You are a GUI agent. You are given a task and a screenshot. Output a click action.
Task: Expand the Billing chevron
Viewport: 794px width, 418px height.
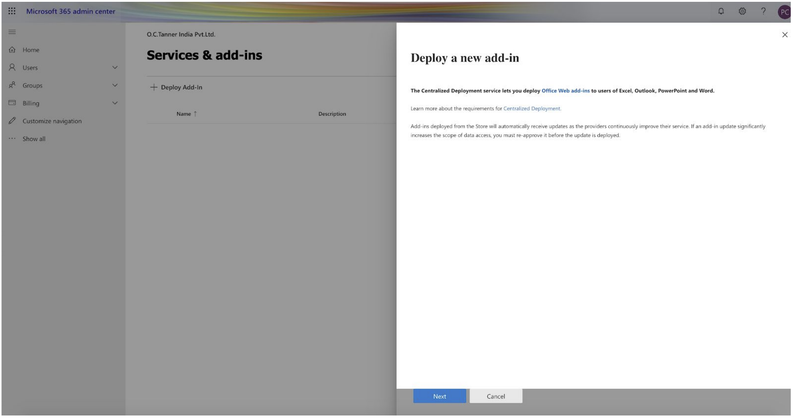(115, 103)
